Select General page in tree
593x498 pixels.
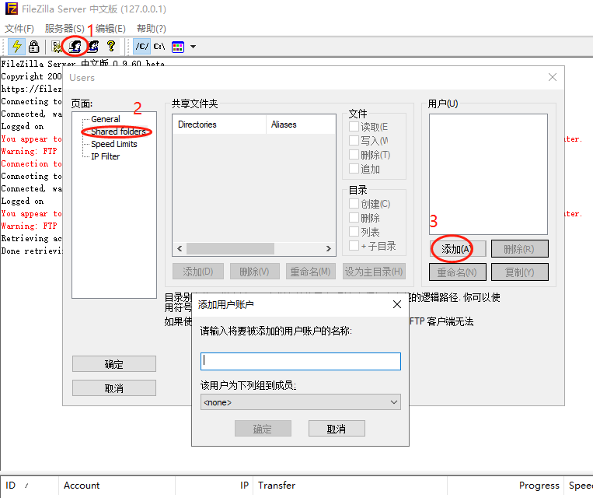coord(106,119)
